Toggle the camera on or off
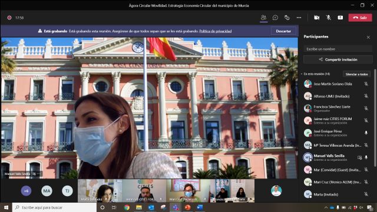 point(317,18)
